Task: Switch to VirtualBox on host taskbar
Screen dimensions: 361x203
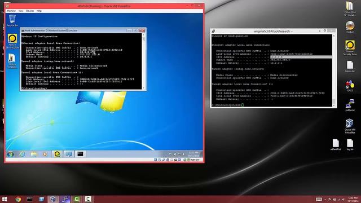Action: (53, 199)
